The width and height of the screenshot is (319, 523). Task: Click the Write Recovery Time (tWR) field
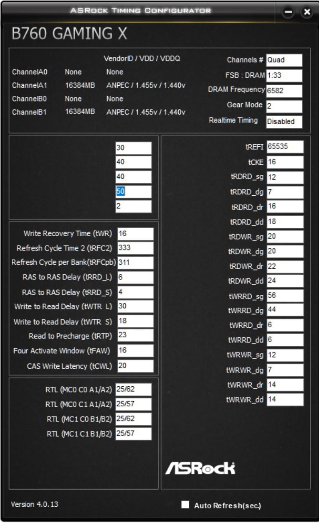point(135,234)
